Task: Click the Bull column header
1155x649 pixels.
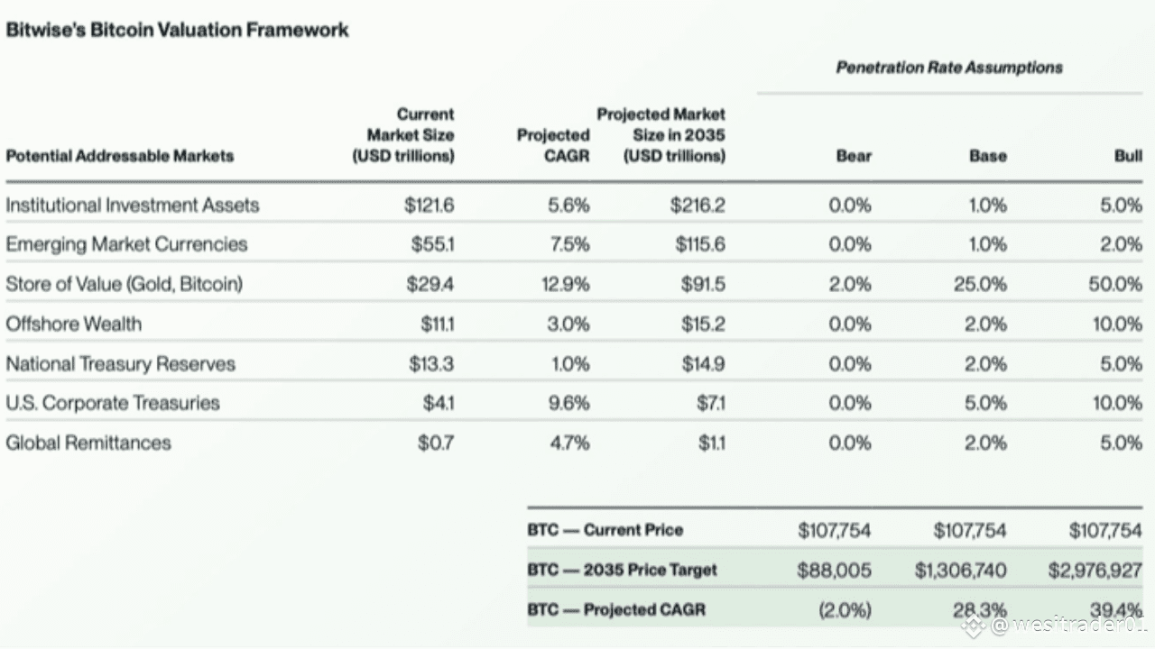Action: pos(1128,156)
